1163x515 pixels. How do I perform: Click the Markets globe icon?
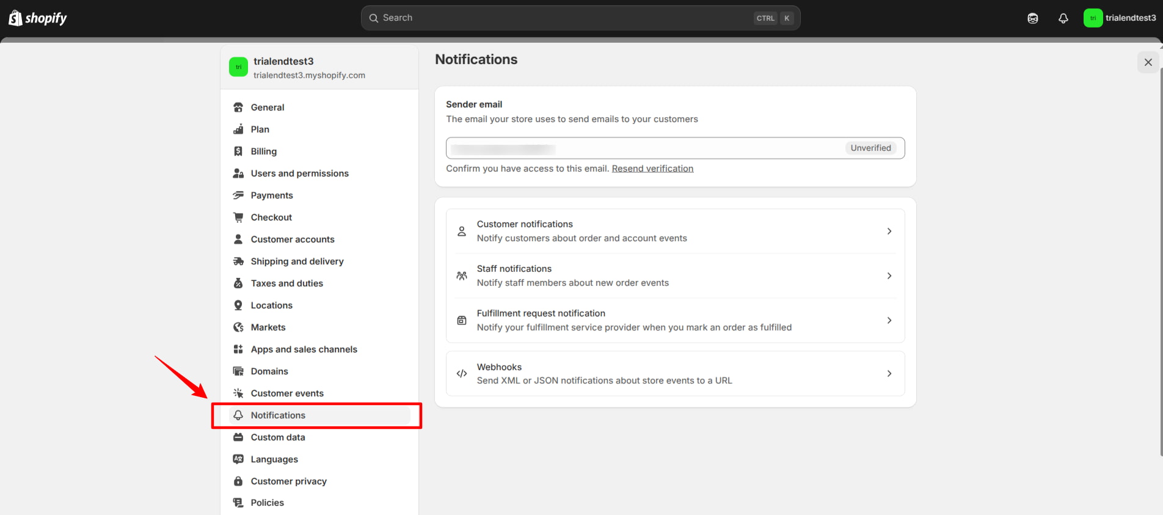coord(238,327)
